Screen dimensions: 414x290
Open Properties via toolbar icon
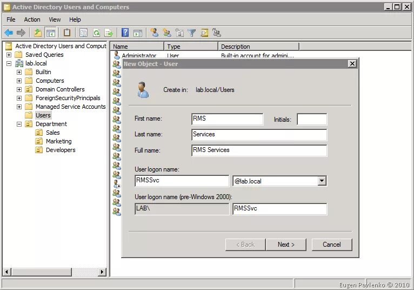point(83,33)
